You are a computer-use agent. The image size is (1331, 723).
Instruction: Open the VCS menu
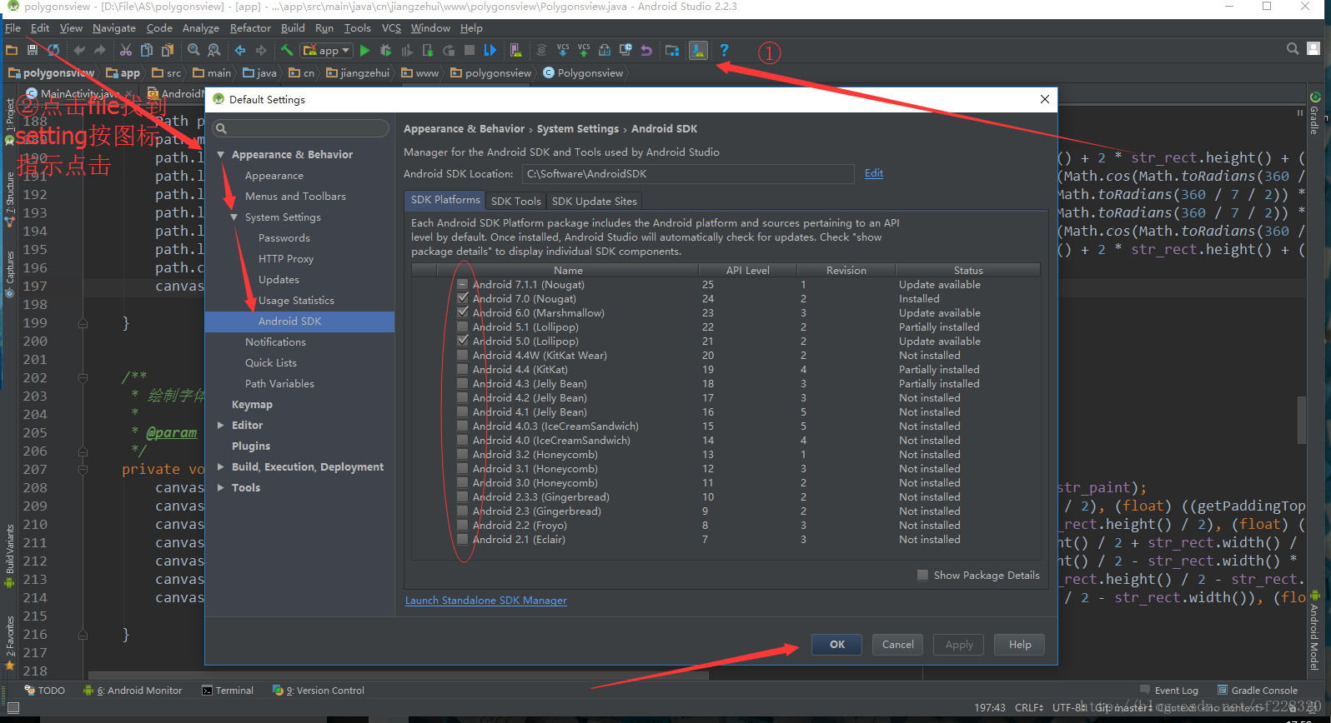[391, 27]
